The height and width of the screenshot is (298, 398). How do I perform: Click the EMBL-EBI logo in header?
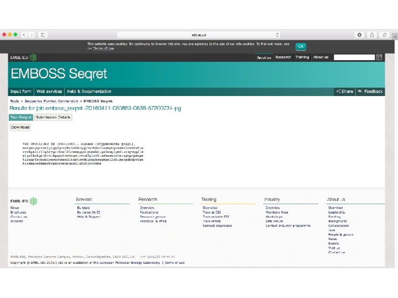pyautogui.click(x=23, y=57)
